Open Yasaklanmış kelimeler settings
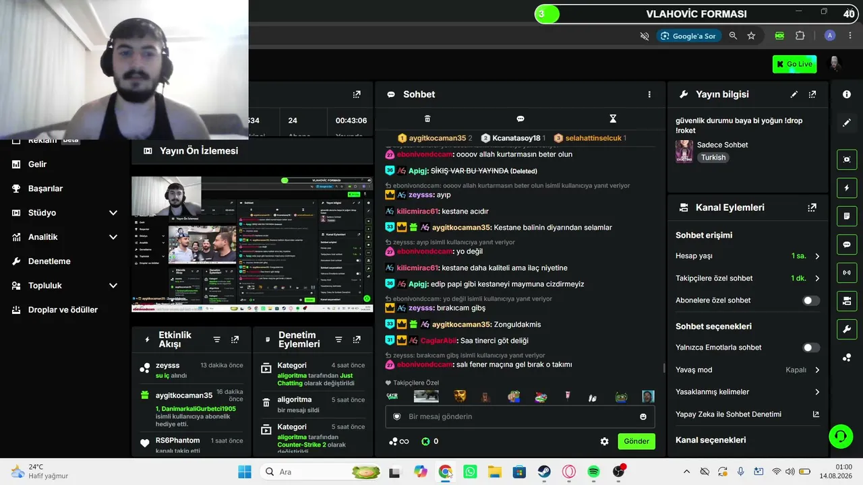Screen dimensions: 863x485 [748, 392]
